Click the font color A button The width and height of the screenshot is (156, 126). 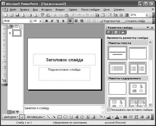[x=117, y=117]
